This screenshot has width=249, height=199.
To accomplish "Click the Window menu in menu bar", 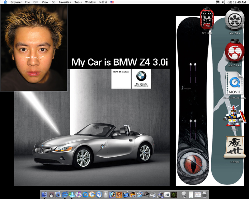I will coord(90,2).
